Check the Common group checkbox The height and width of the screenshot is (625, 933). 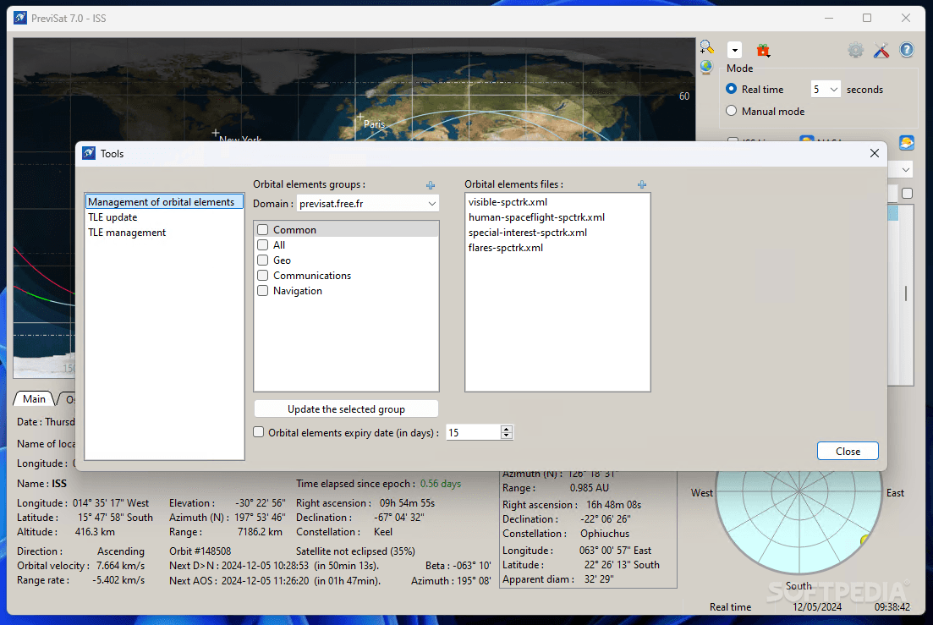(x=262, y=229)
